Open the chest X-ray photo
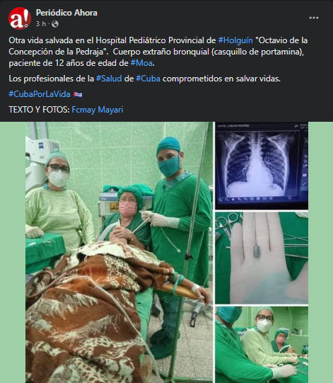333x383 pixels. (x=262, y=166)
